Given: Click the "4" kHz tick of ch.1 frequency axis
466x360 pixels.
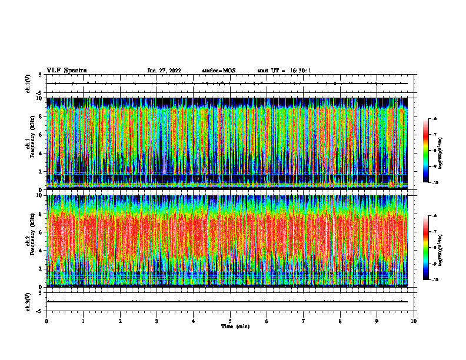Looking at the screenshot, I should pyautogui.click(x=41, y=154).
